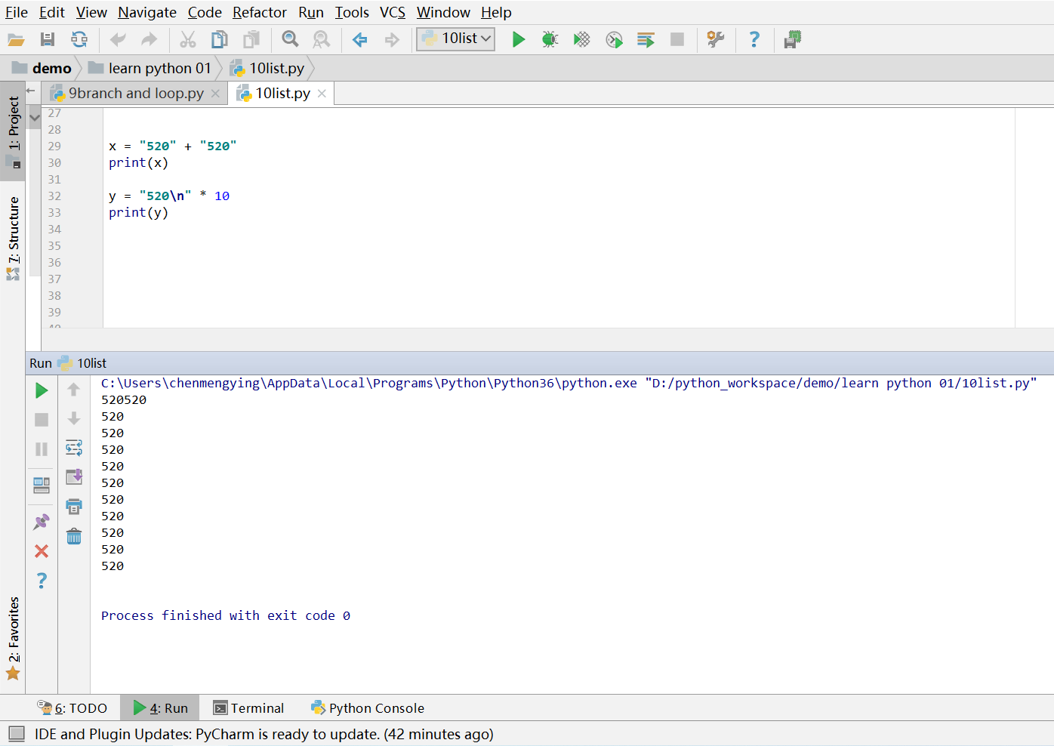Move up the stack trace arrow
Screen dimensions: 1054x746
(74, 390)
